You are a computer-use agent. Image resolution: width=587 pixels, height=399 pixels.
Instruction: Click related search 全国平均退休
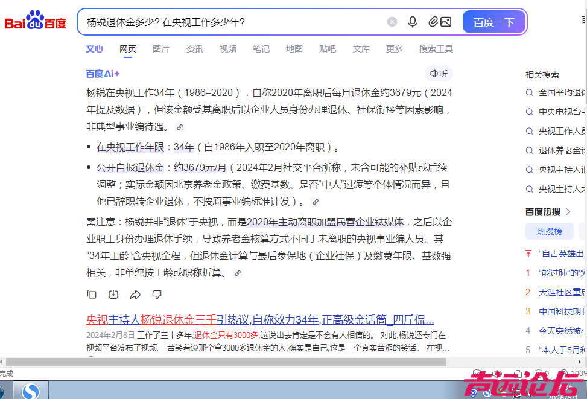point(562,92)
